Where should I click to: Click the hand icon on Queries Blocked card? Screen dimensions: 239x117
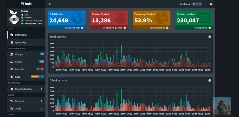pos(119,18)
